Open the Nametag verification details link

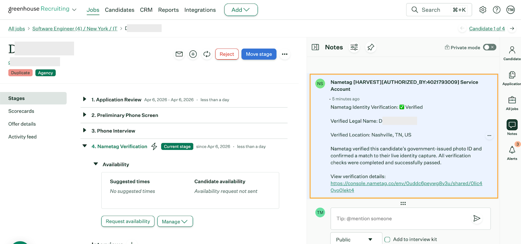(x=406, y=183)
